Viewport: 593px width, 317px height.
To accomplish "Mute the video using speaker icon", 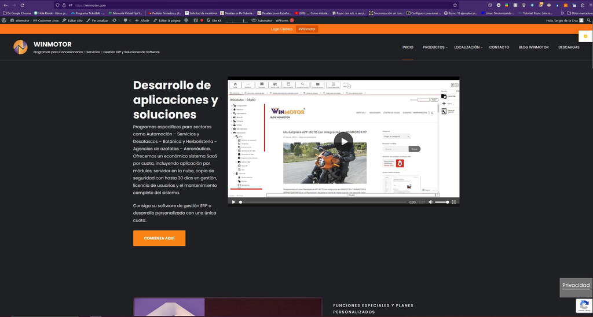I will tap(430, 202).
